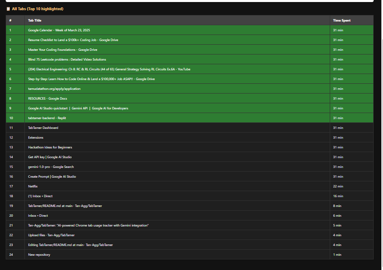
Task: Click the All Tabs (Top 10 highlighted) heading
Action: pyautogui.click(x=38, y=9)
